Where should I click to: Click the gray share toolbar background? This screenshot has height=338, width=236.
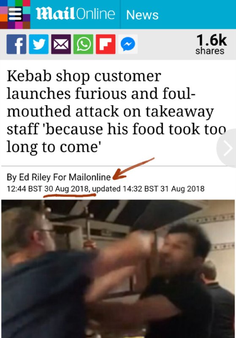tap(166, 44)
